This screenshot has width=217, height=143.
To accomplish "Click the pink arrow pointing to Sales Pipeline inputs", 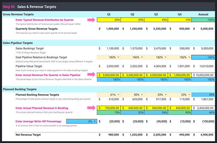I will [91, 75].
